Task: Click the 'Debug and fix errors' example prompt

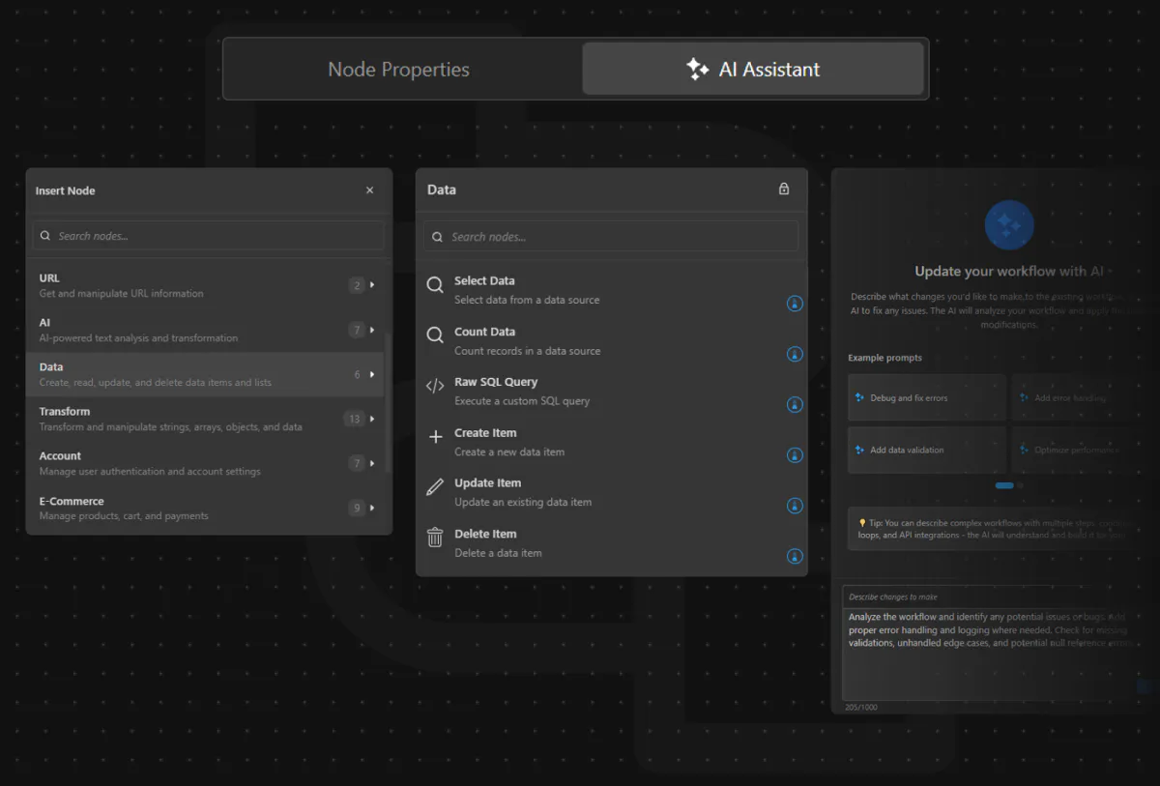Action: 927,397
